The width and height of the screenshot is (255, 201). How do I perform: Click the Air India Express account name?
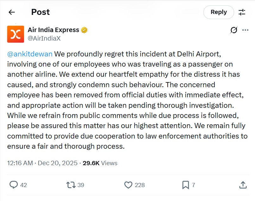(x=53, y=30)
